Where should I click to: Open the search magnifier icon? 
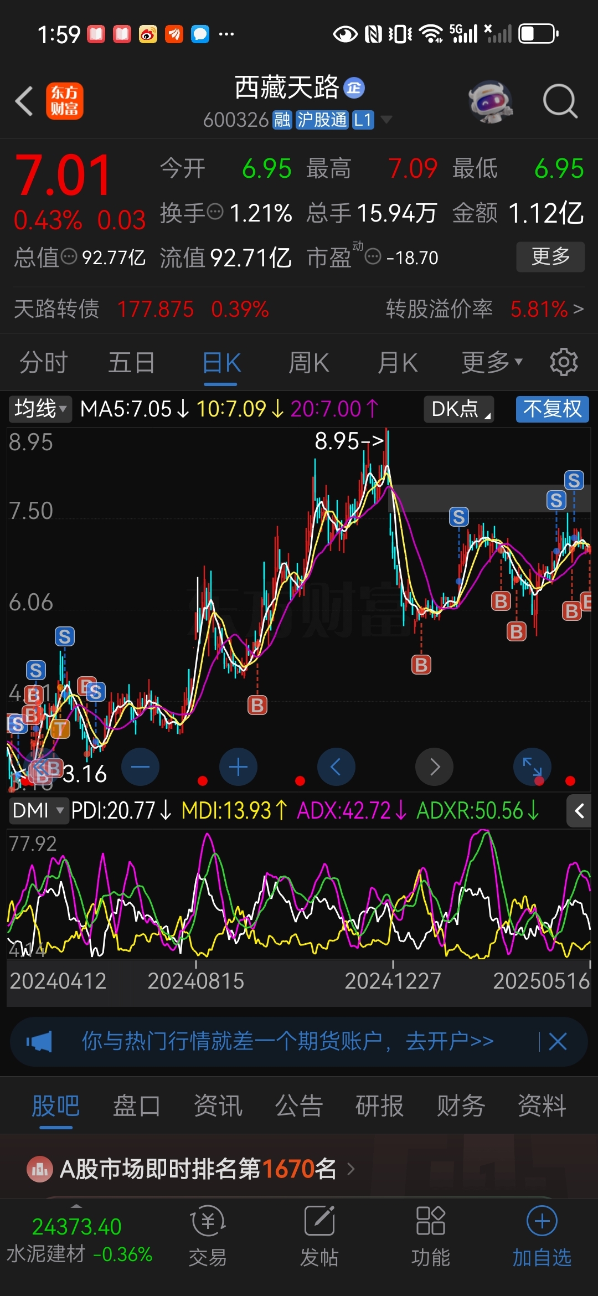click(x=560, y=101)
